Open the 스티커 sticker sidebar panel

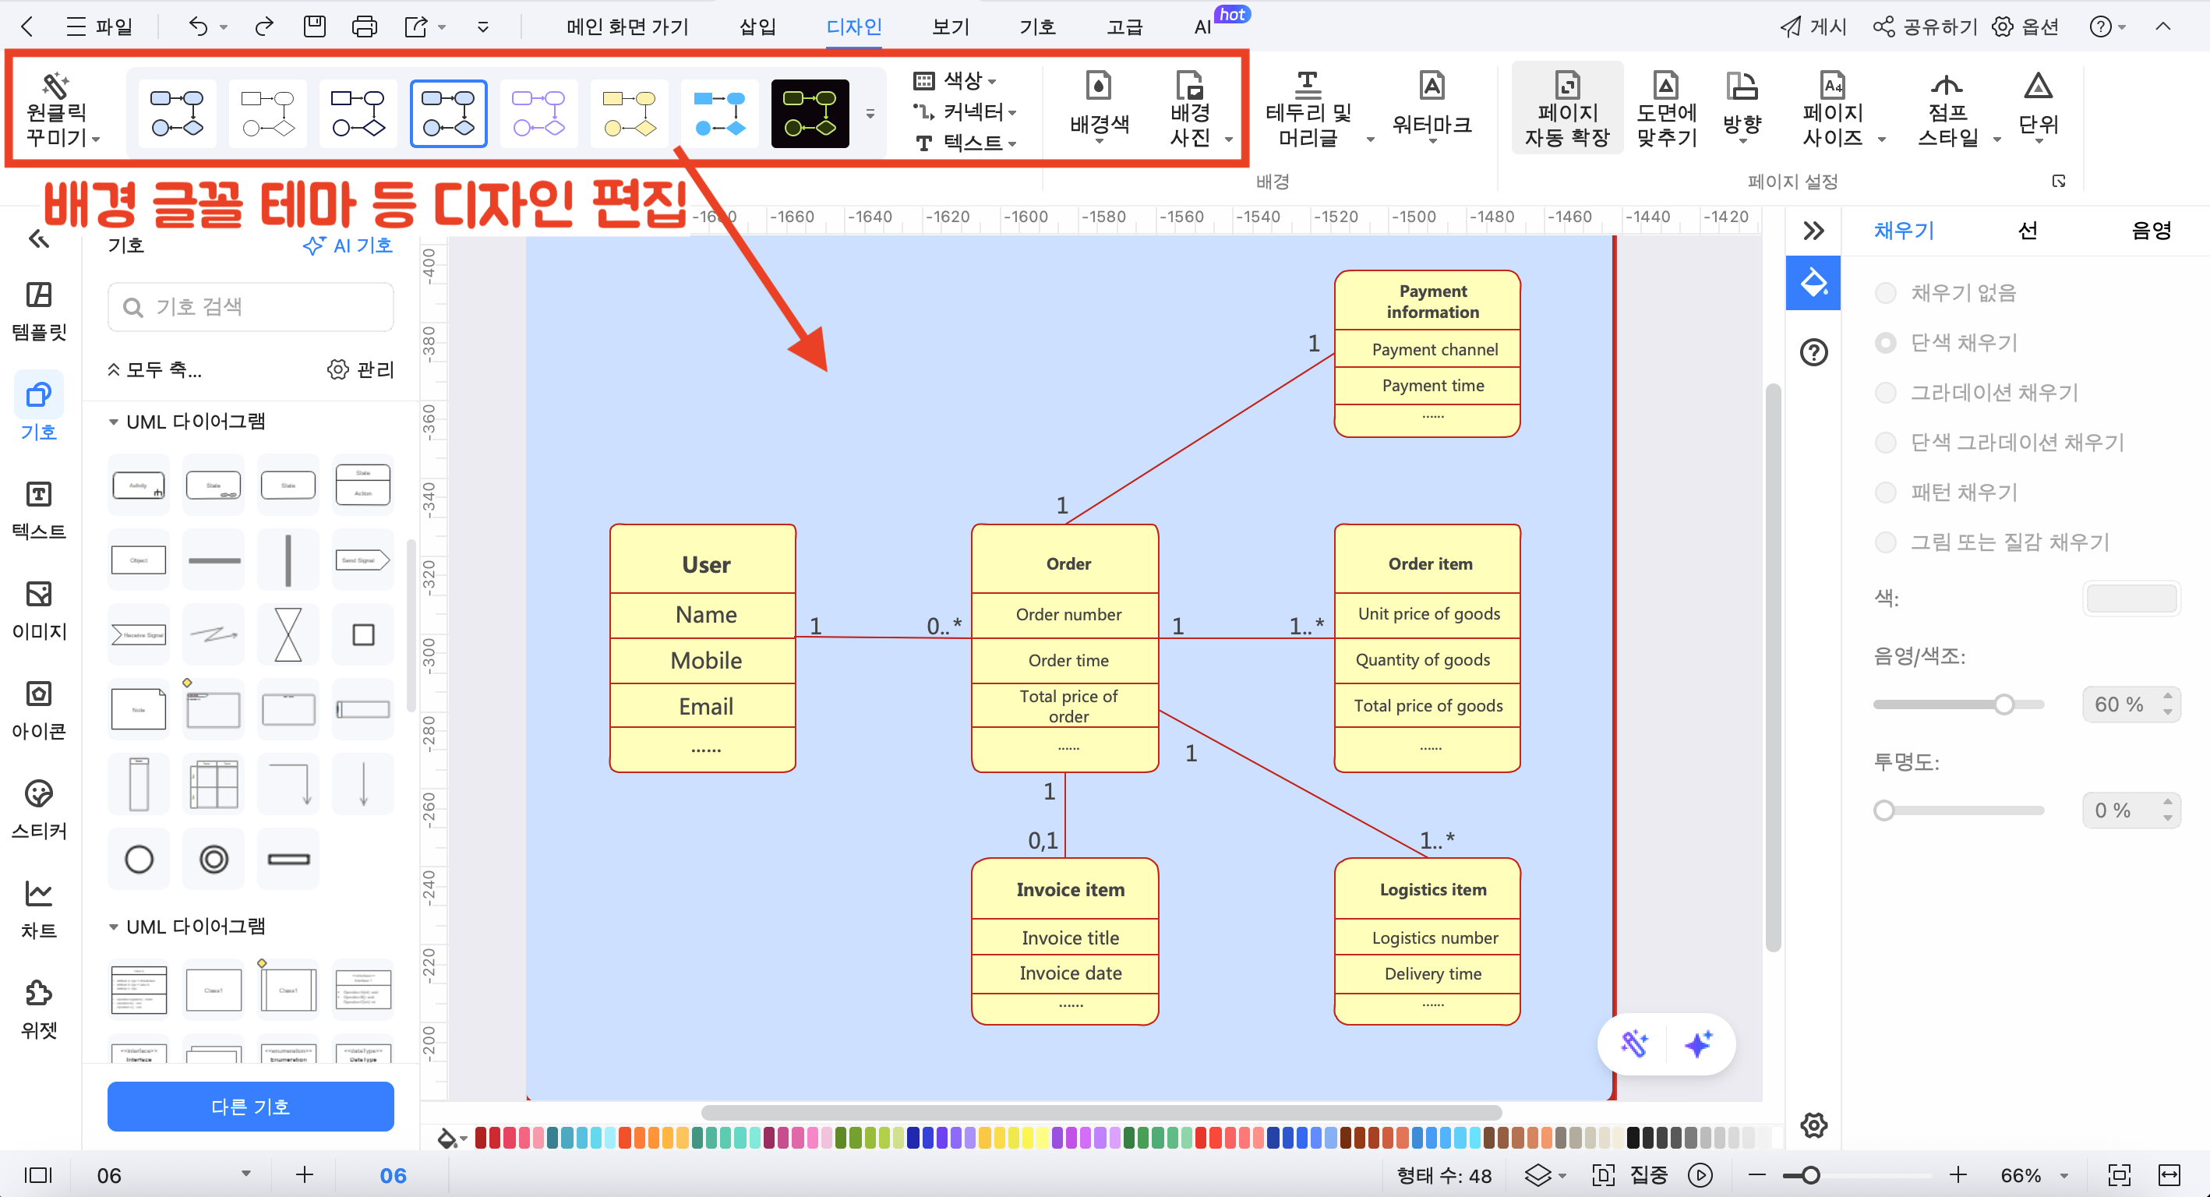point(39,809)
